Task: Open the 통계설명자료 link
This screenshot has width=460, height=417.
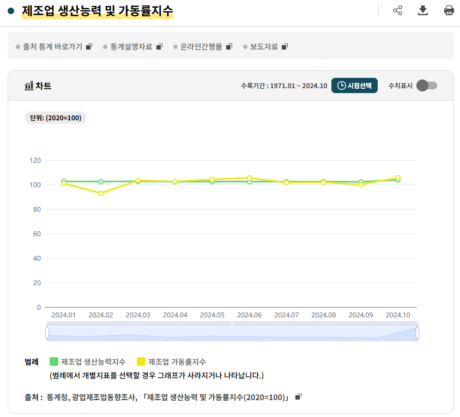Action: click(131, 47)
